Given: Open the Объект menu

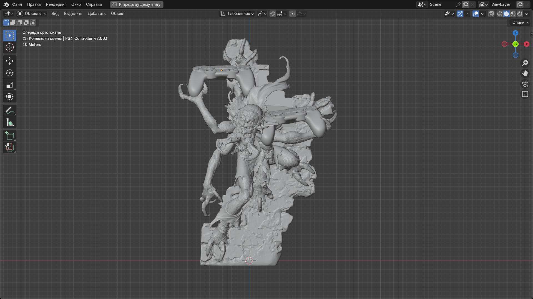Looking at the screenshot, I should pos(118,14).
